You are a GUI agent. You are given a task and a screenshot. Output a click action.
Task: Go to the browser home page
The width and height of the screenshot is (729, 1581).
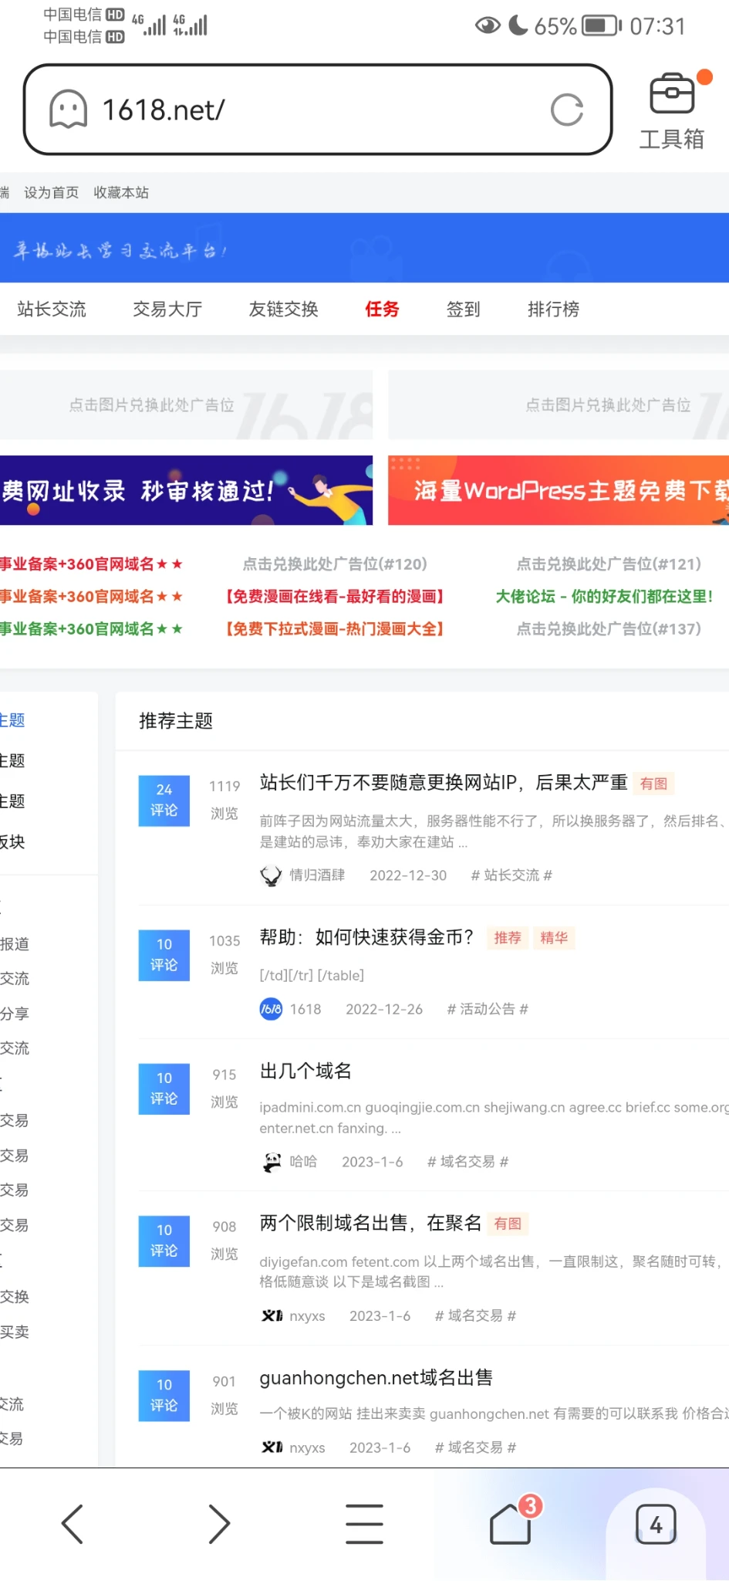click(511, 1525)
